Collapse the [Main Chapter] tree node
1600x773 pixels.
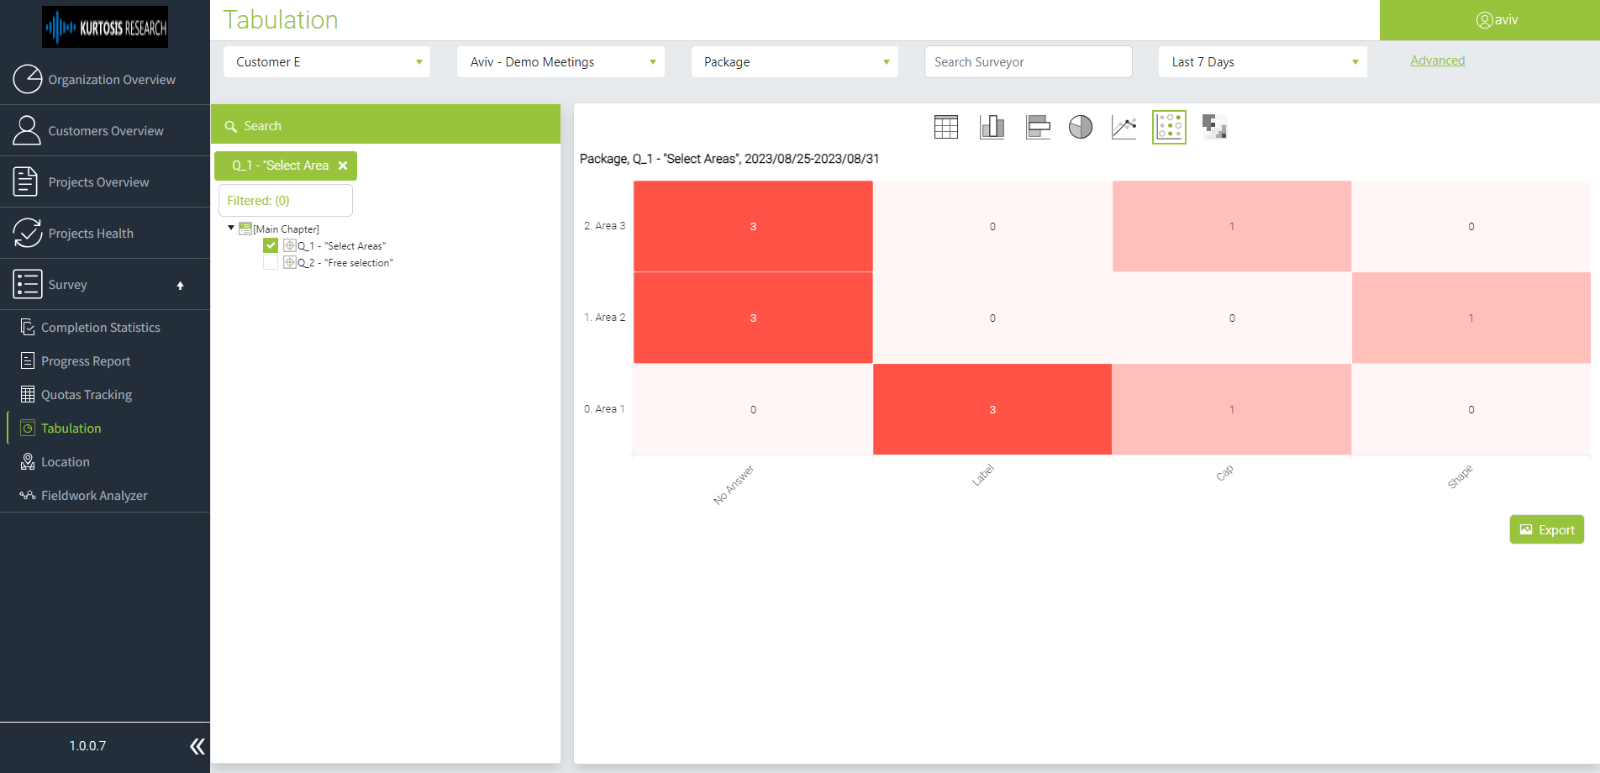tap(230, 228)
